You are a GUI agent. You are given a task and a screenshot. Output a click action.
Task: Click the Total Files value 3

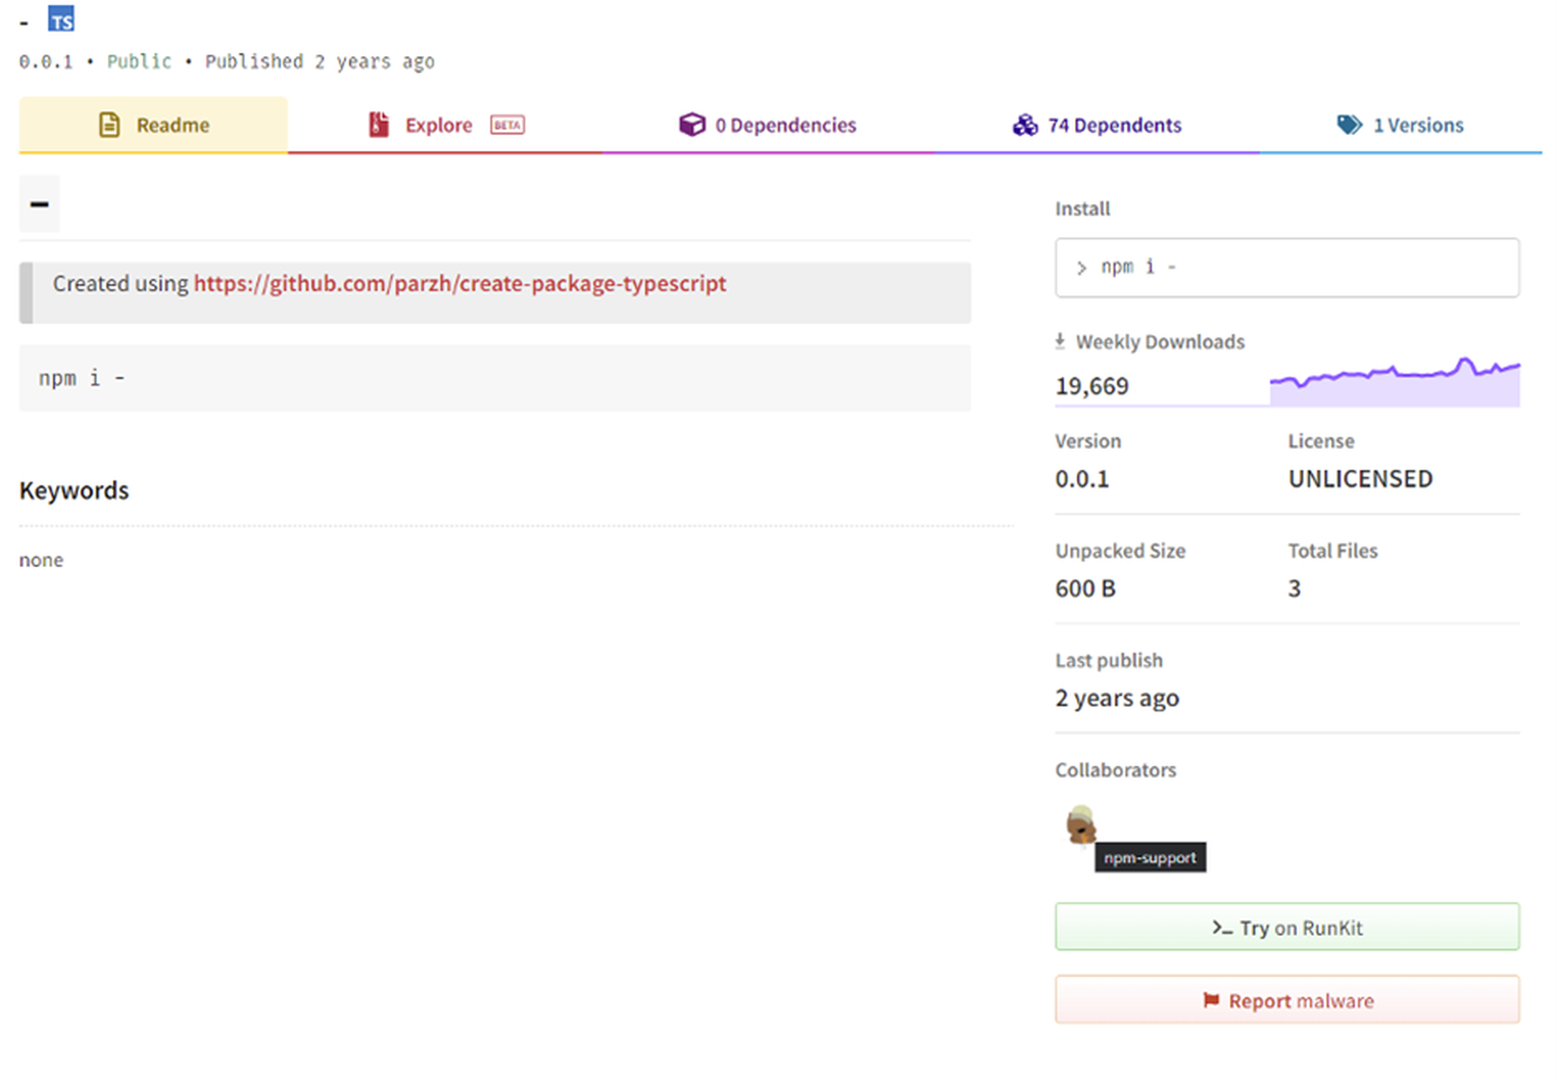1294,588
